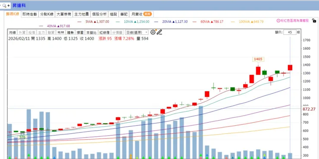Open the 月營收 tab

point(141,14)
